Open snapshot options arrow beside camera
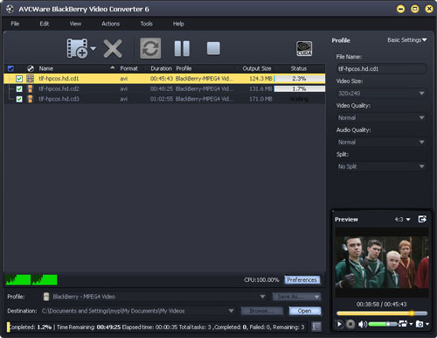437x338 pixels. 427,324
